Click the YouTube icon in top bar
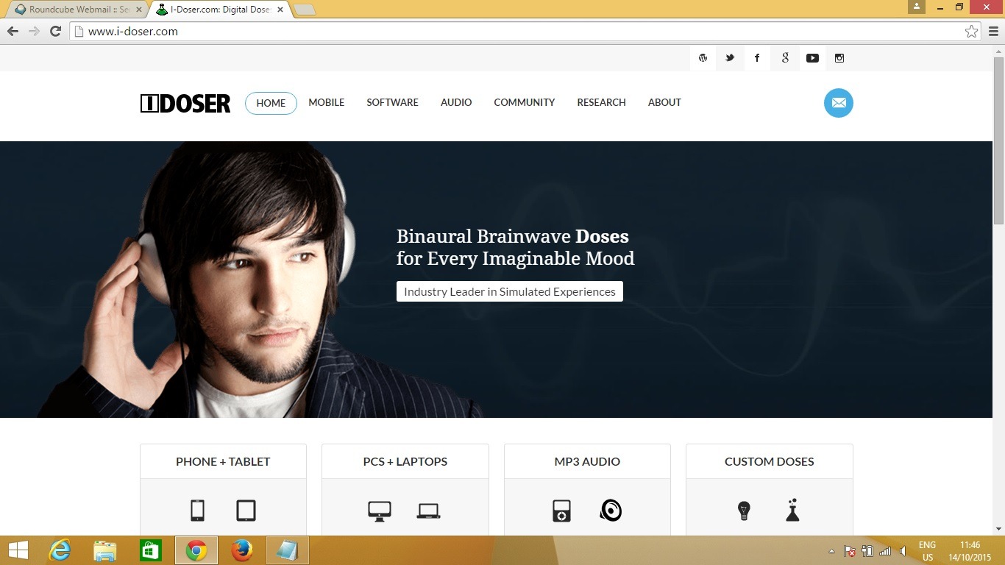1005x565 pixels. [812, 58]
